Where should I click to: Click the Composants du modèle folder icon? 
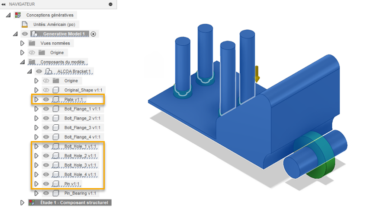click(x=32, y=62)
